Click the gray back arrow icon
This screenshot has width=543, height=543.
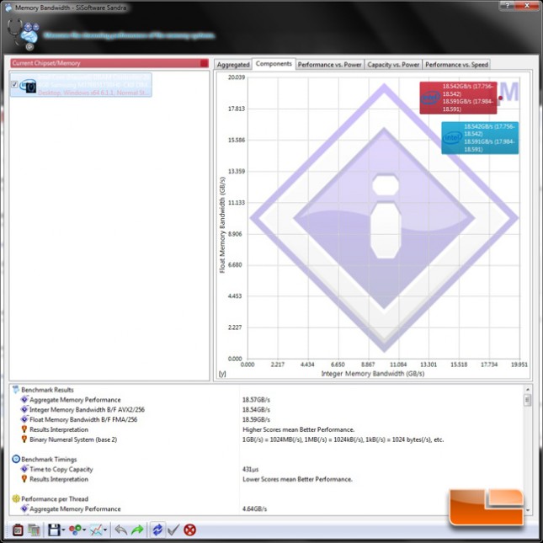tap(121, 530)
